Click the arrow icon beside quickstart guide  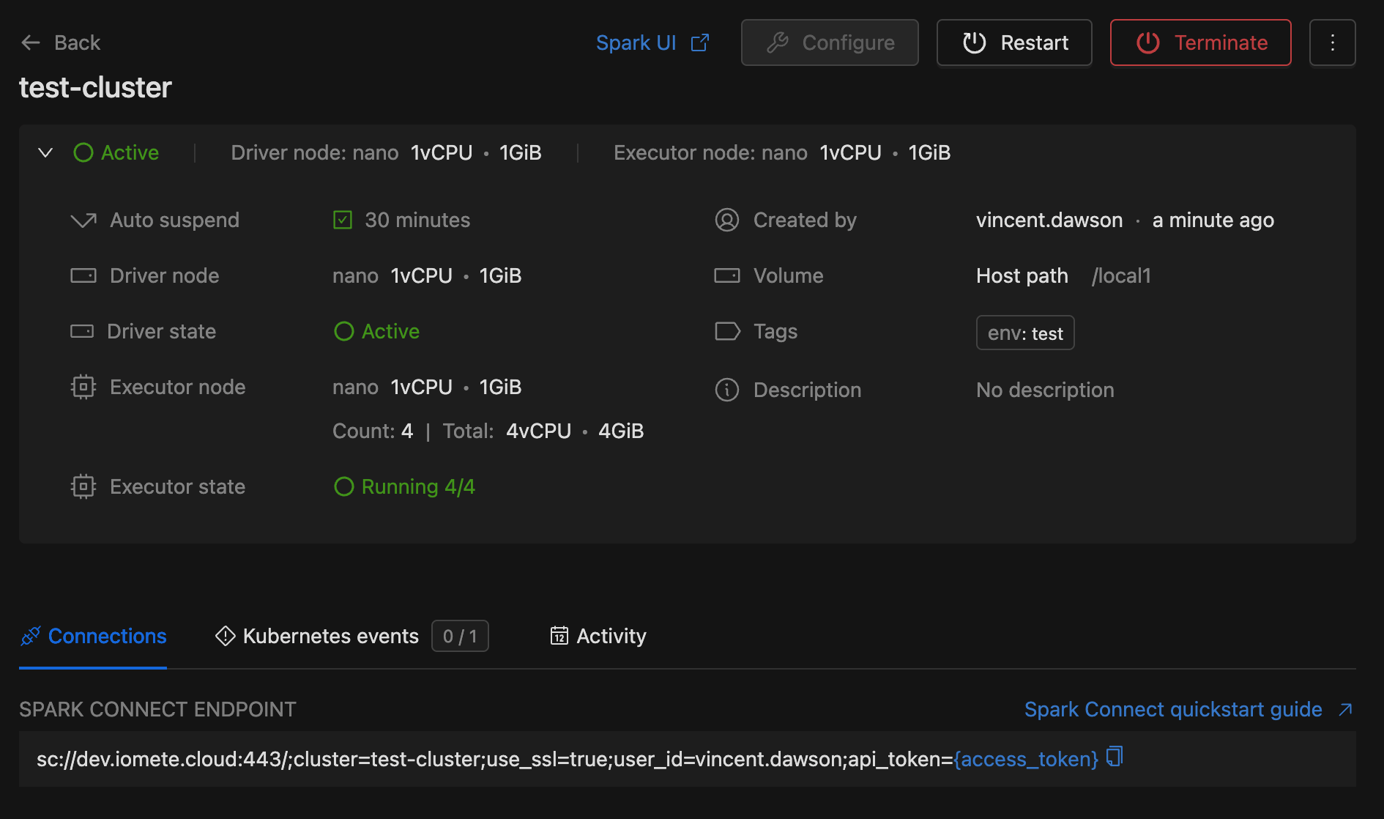1345,709
